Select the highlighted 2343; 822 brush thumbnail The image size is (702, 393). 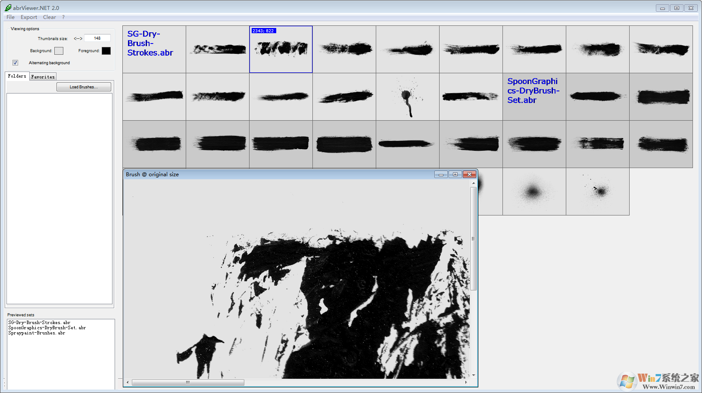coord(281,50)
